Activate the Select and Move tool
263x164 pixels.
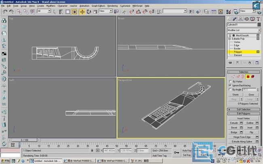[82, 12]
